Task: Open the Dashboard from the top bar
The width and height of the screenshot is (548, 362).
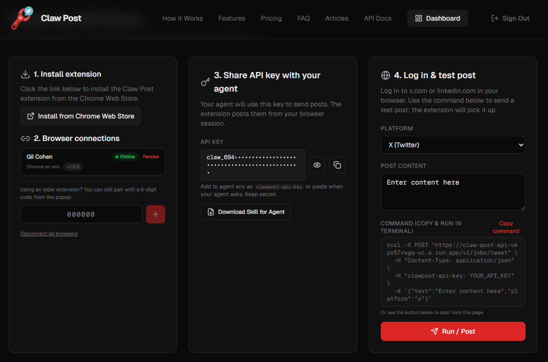Action: point(437,18)
